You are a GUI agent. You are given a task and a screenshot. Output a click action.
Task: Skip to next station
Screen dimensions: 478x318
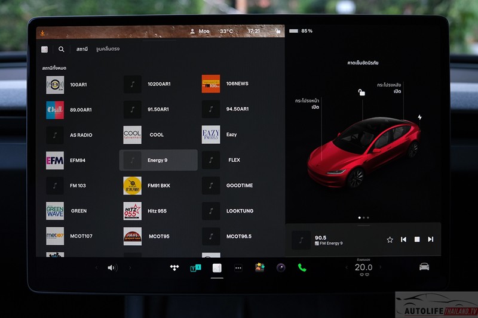(430, 239)
